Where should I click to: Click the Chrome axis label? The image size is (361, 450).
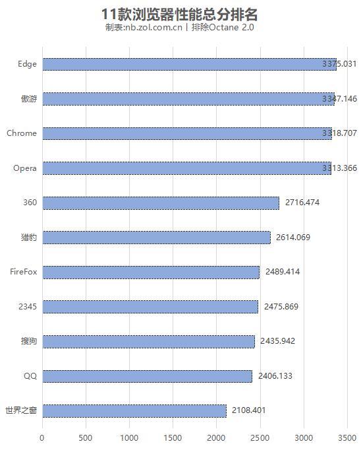click(x=22, y=133)
